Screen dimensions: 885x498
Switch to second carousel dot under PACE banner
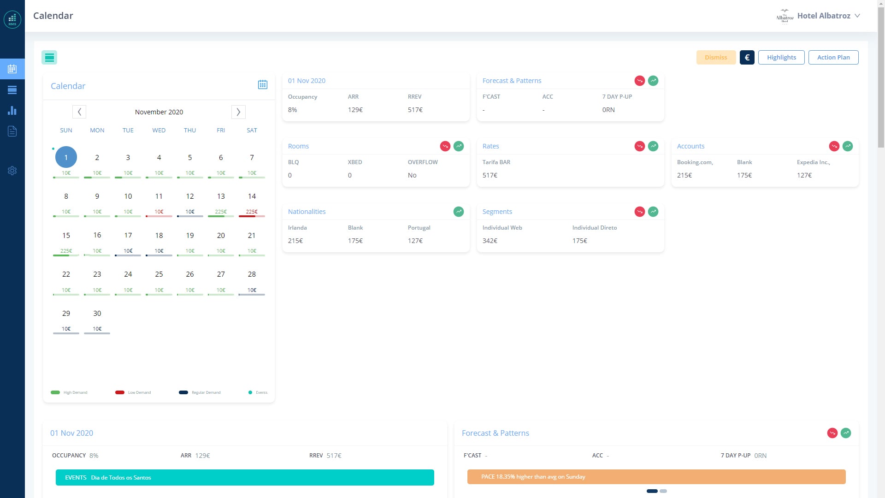click(x=663, y=491)
